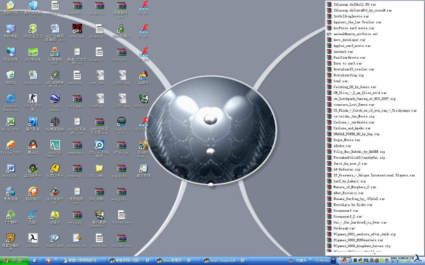Click the Quick Launch Internet Explorer icon
Image resolution: width=425 pixels, height=265 pixels.
tap(42, 261)
